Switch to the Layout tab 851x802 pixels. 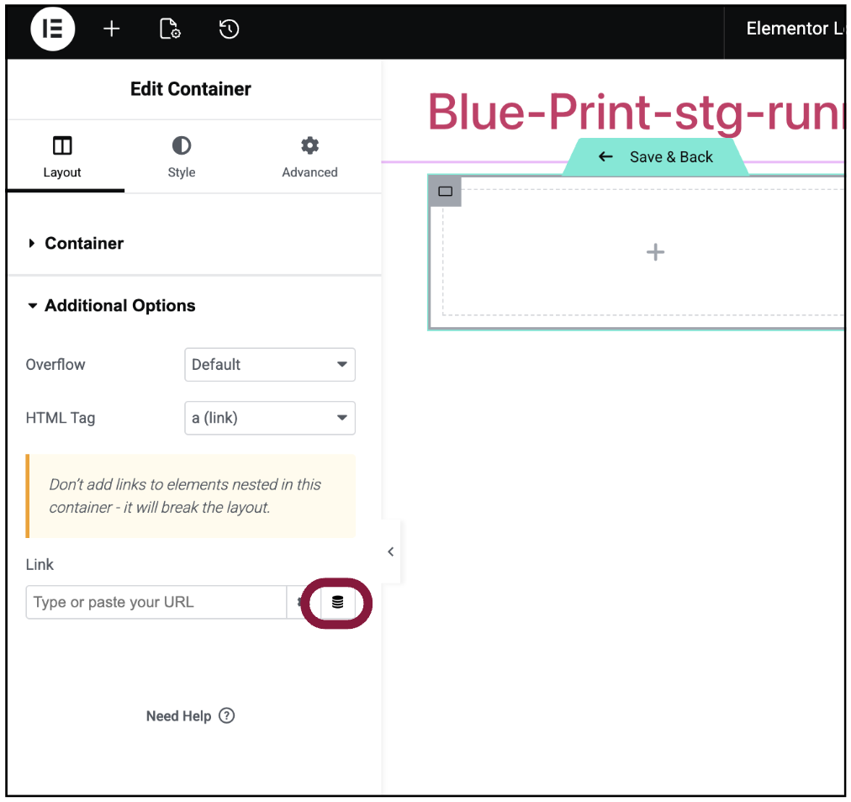pos(62,157)
